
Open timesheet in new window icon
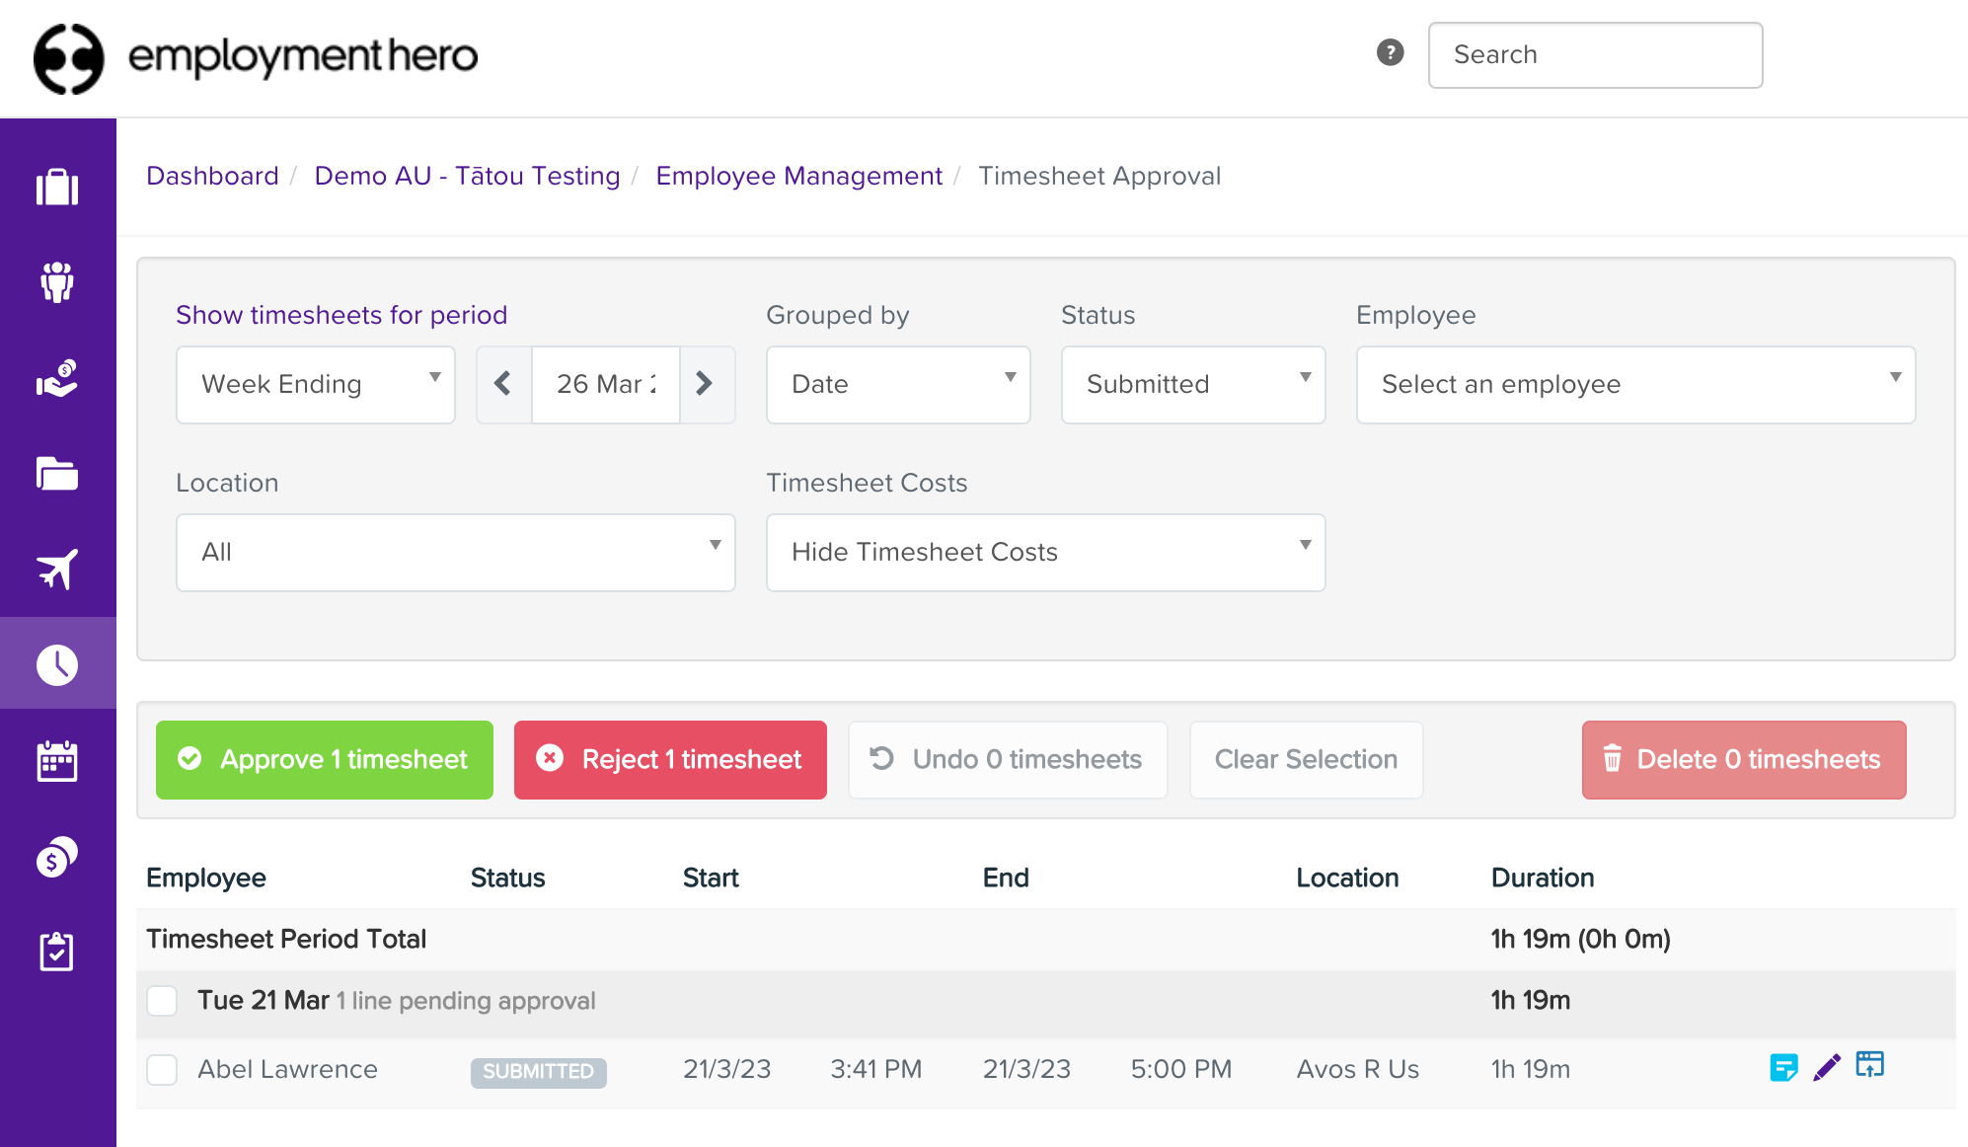[x=1871, y=1066]
